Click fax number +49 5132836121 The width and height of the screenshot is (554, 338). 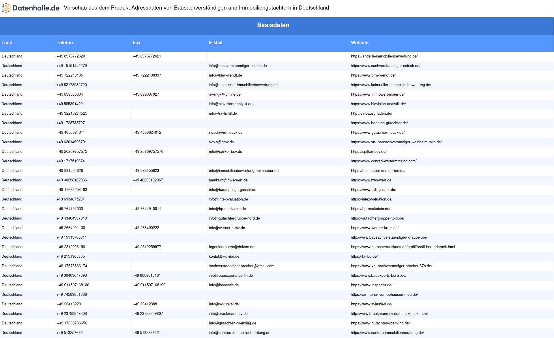coord(147,333)
